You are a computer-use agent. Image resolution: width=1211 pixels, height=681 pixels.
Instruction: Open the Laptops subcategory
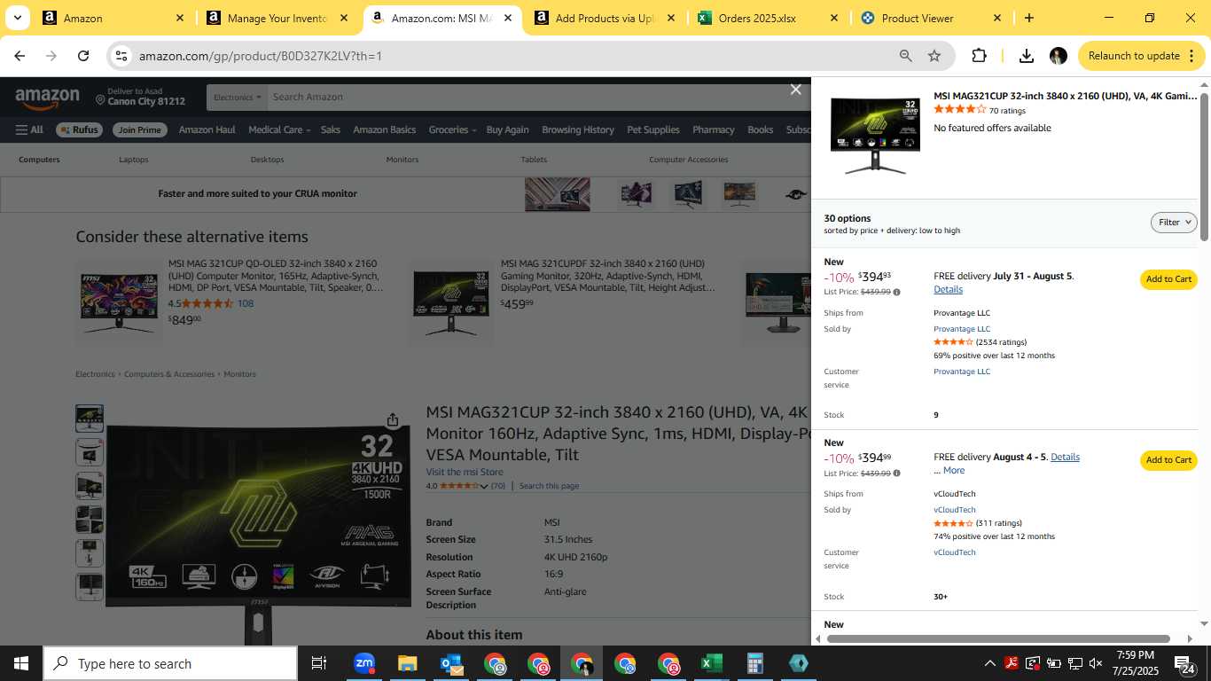[x=134, y=160]
